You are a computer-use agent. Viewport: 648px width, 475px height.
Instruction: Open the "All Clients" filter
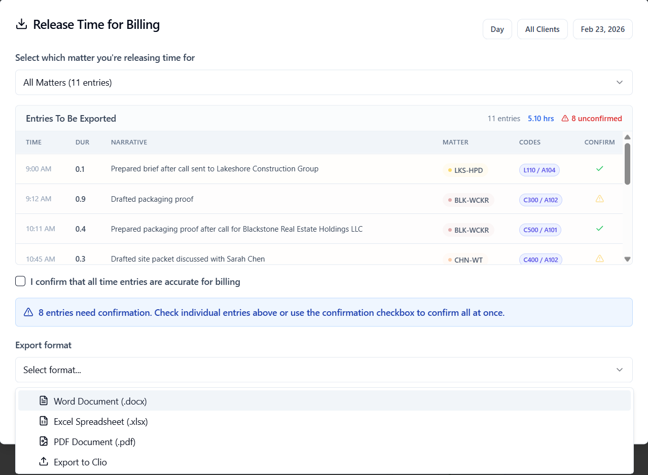coord(542,29)
